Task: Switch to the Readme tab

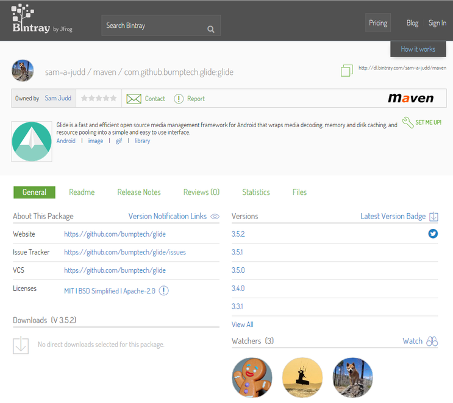Action: 82,192
